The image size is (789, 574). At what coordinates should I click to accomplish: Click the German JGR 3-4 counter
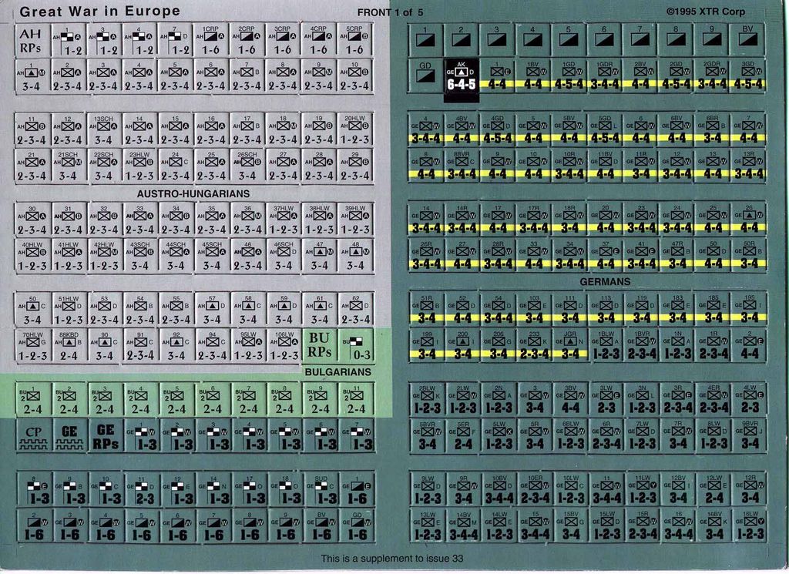point(569,344)
